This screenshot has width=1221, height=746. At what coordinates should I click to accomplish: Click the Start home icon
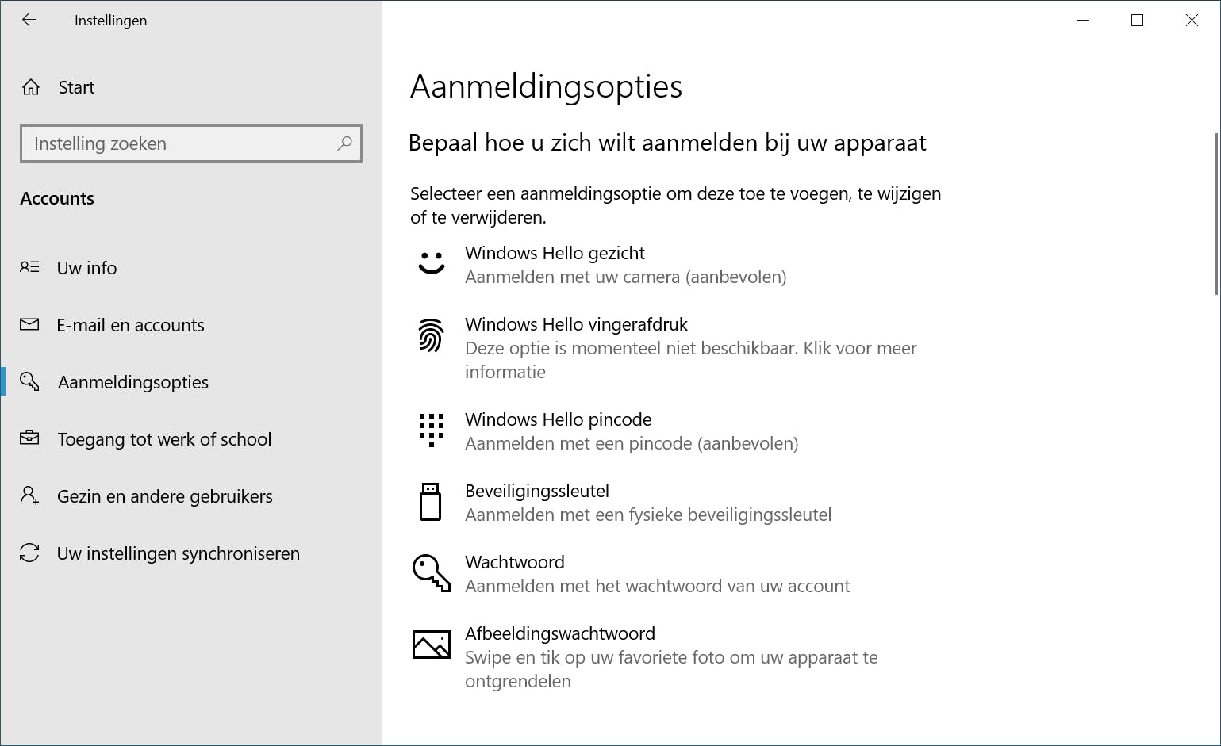[29, 86]
